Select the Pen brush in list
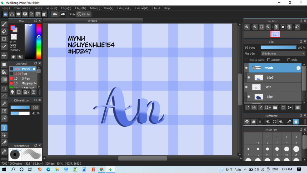Screen dimensions: 307x173 [23, 74]
